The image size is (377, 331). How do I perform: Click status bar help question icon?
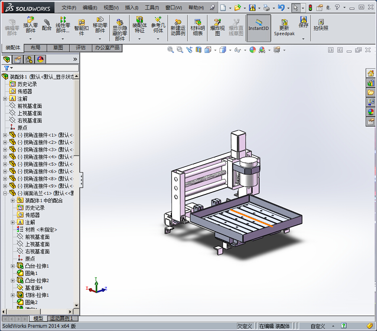tap(343, 326)
